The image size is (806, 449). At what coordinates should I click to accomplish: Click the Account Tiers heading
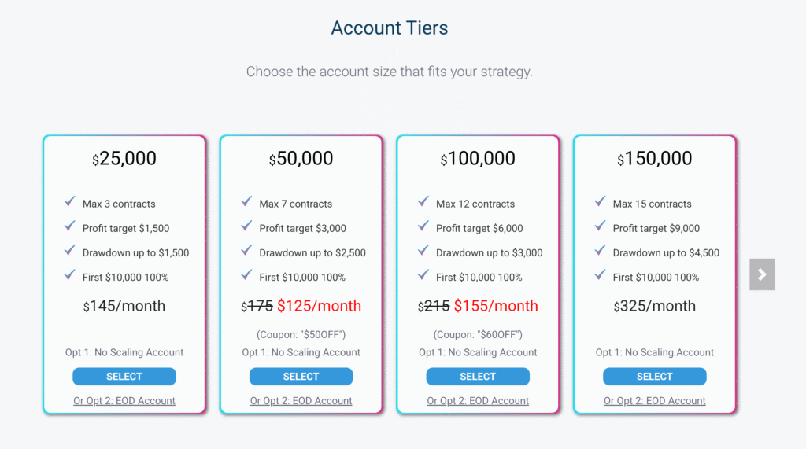pos(390,28)
